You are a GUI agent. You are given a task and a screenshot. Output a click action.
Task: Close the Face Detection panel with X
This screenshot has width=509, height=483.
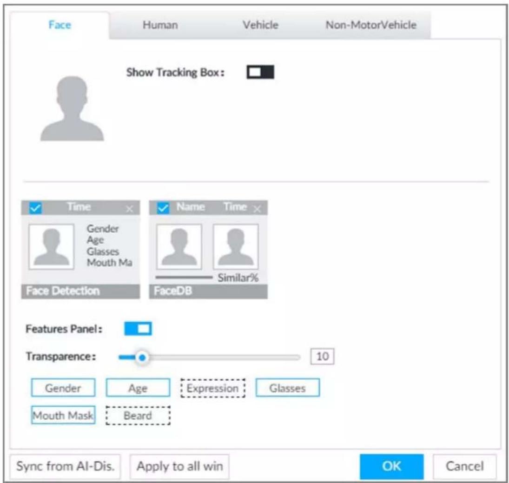(130, 209)
